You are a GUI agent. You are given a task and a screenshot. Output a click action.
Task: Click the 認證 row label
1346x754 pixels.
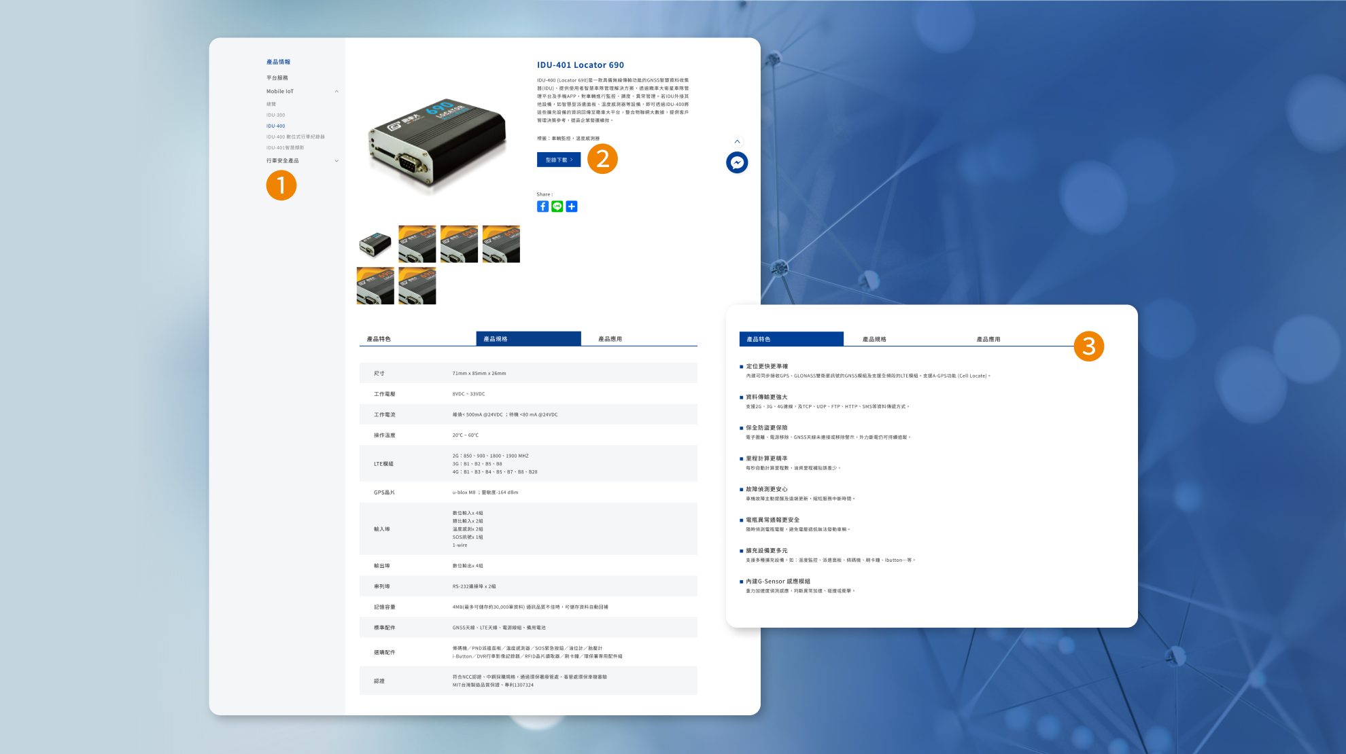click(379, 681)
